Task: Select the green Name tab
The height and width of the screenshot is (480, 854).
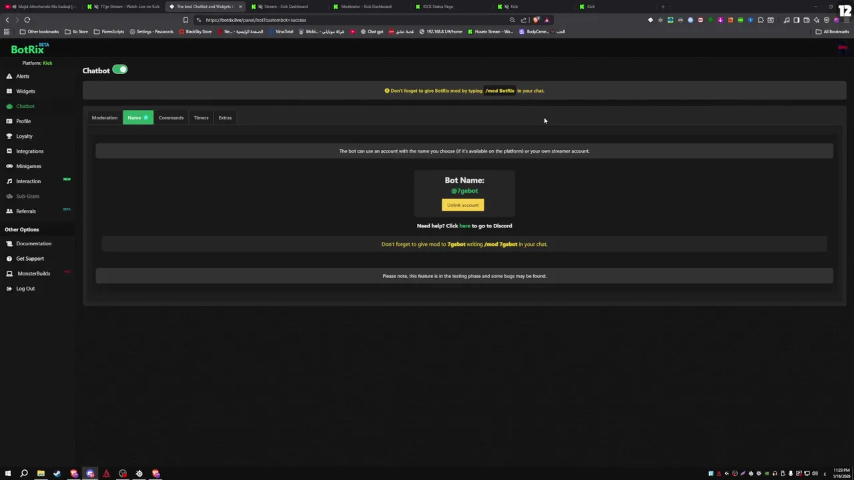Action: pyautogui.click(x=137, y=118)
